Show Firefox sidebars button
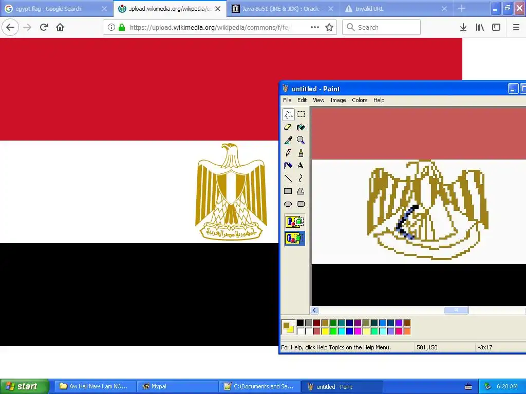This screenshot has height=394, width=526. [496, 28]
